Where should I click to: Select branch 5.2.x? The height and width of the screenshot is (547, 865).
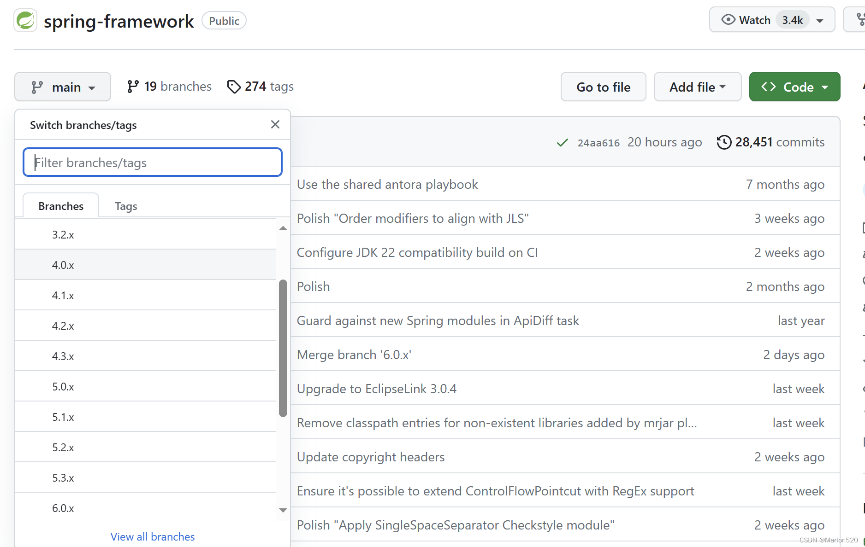click(146, 447)
